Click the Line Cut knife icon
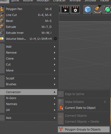This screenshot has width=111, height=134. tap(2, 15)
